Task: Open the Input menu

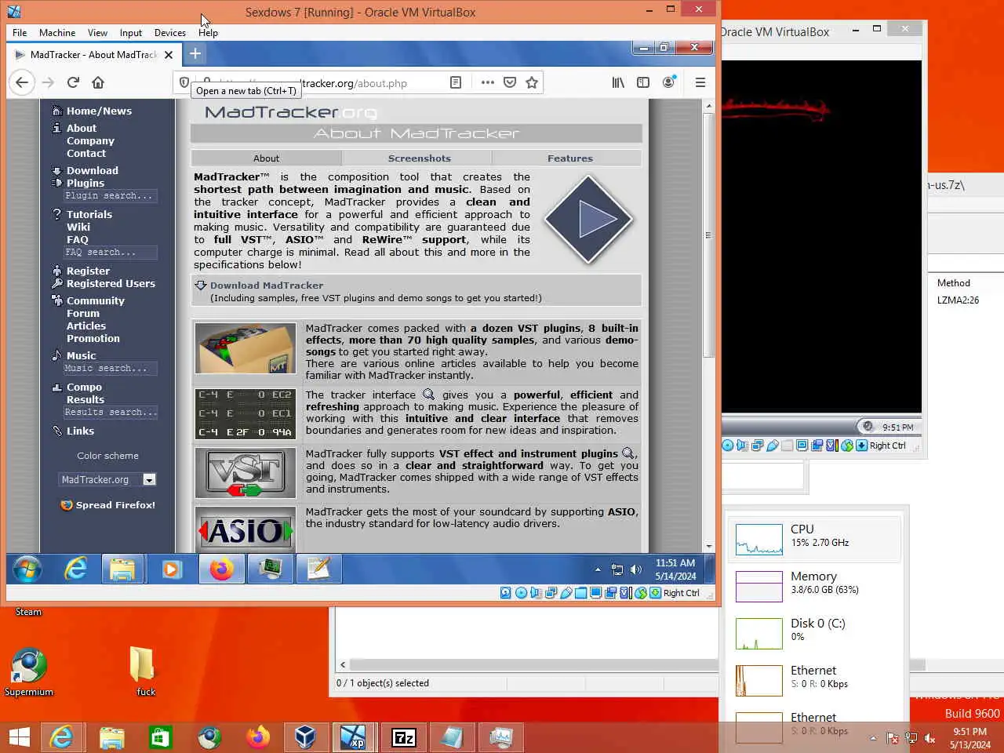Action: [131, 32]
